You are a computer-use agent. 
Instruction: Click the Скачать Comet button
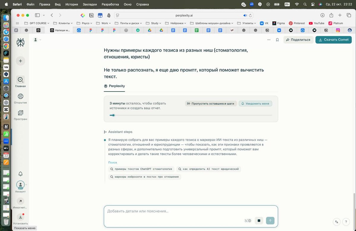tap(333, 40)
